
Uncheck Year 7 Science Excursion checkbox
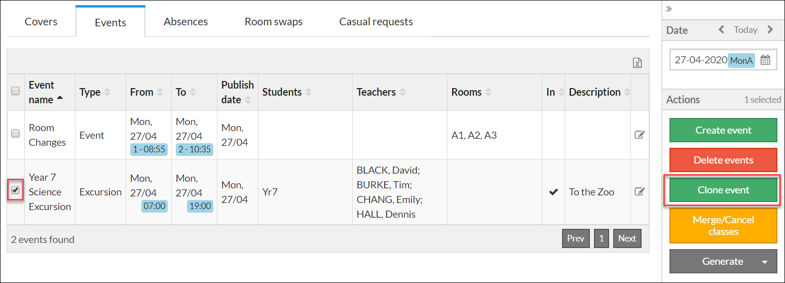point(15,190)
